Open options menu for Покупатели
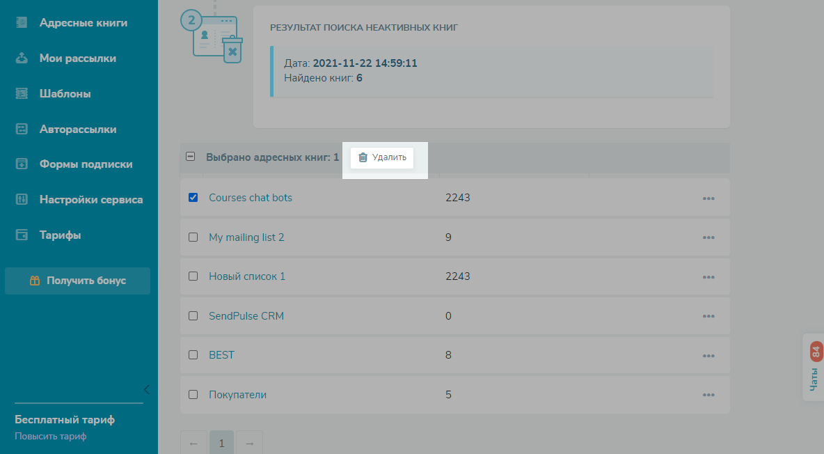The height and width of the screenshot is (454, 824). pos(708,395)
